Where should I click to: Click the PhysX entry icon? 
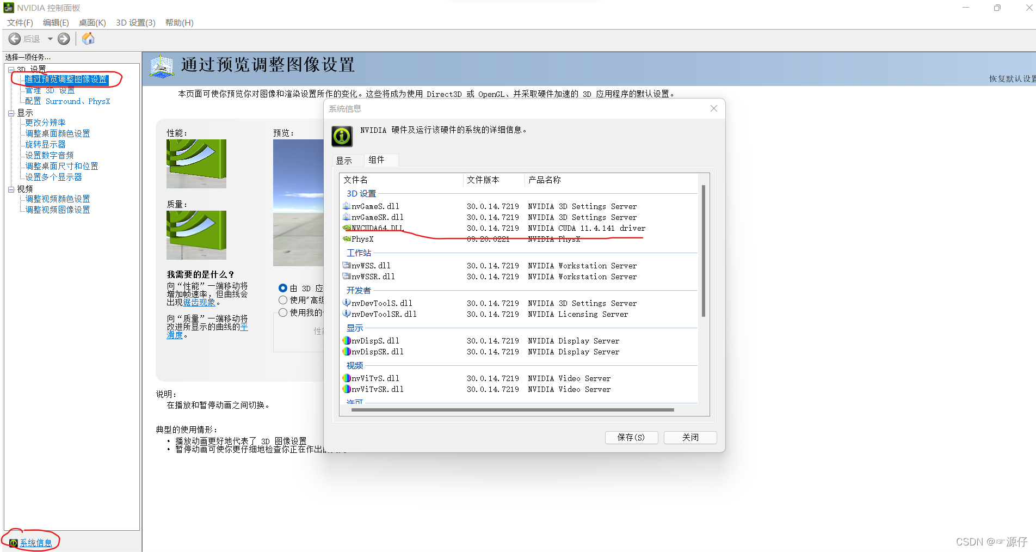coord(347,239)
